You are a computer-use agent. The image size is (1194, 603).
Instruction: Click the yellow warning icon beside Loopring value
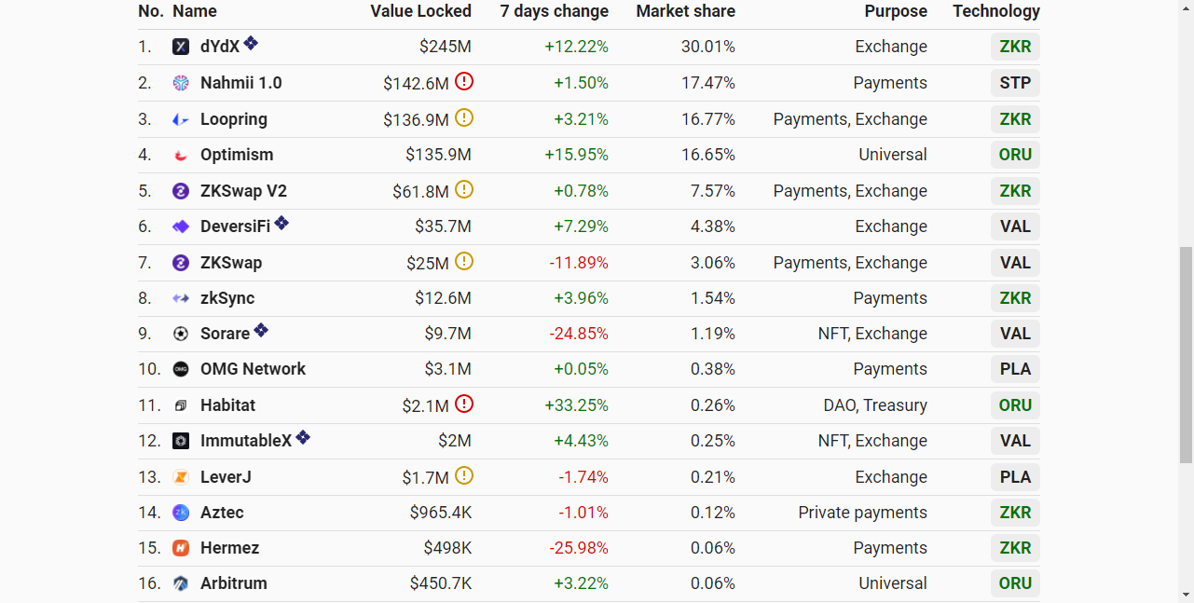tap(464, 118)
